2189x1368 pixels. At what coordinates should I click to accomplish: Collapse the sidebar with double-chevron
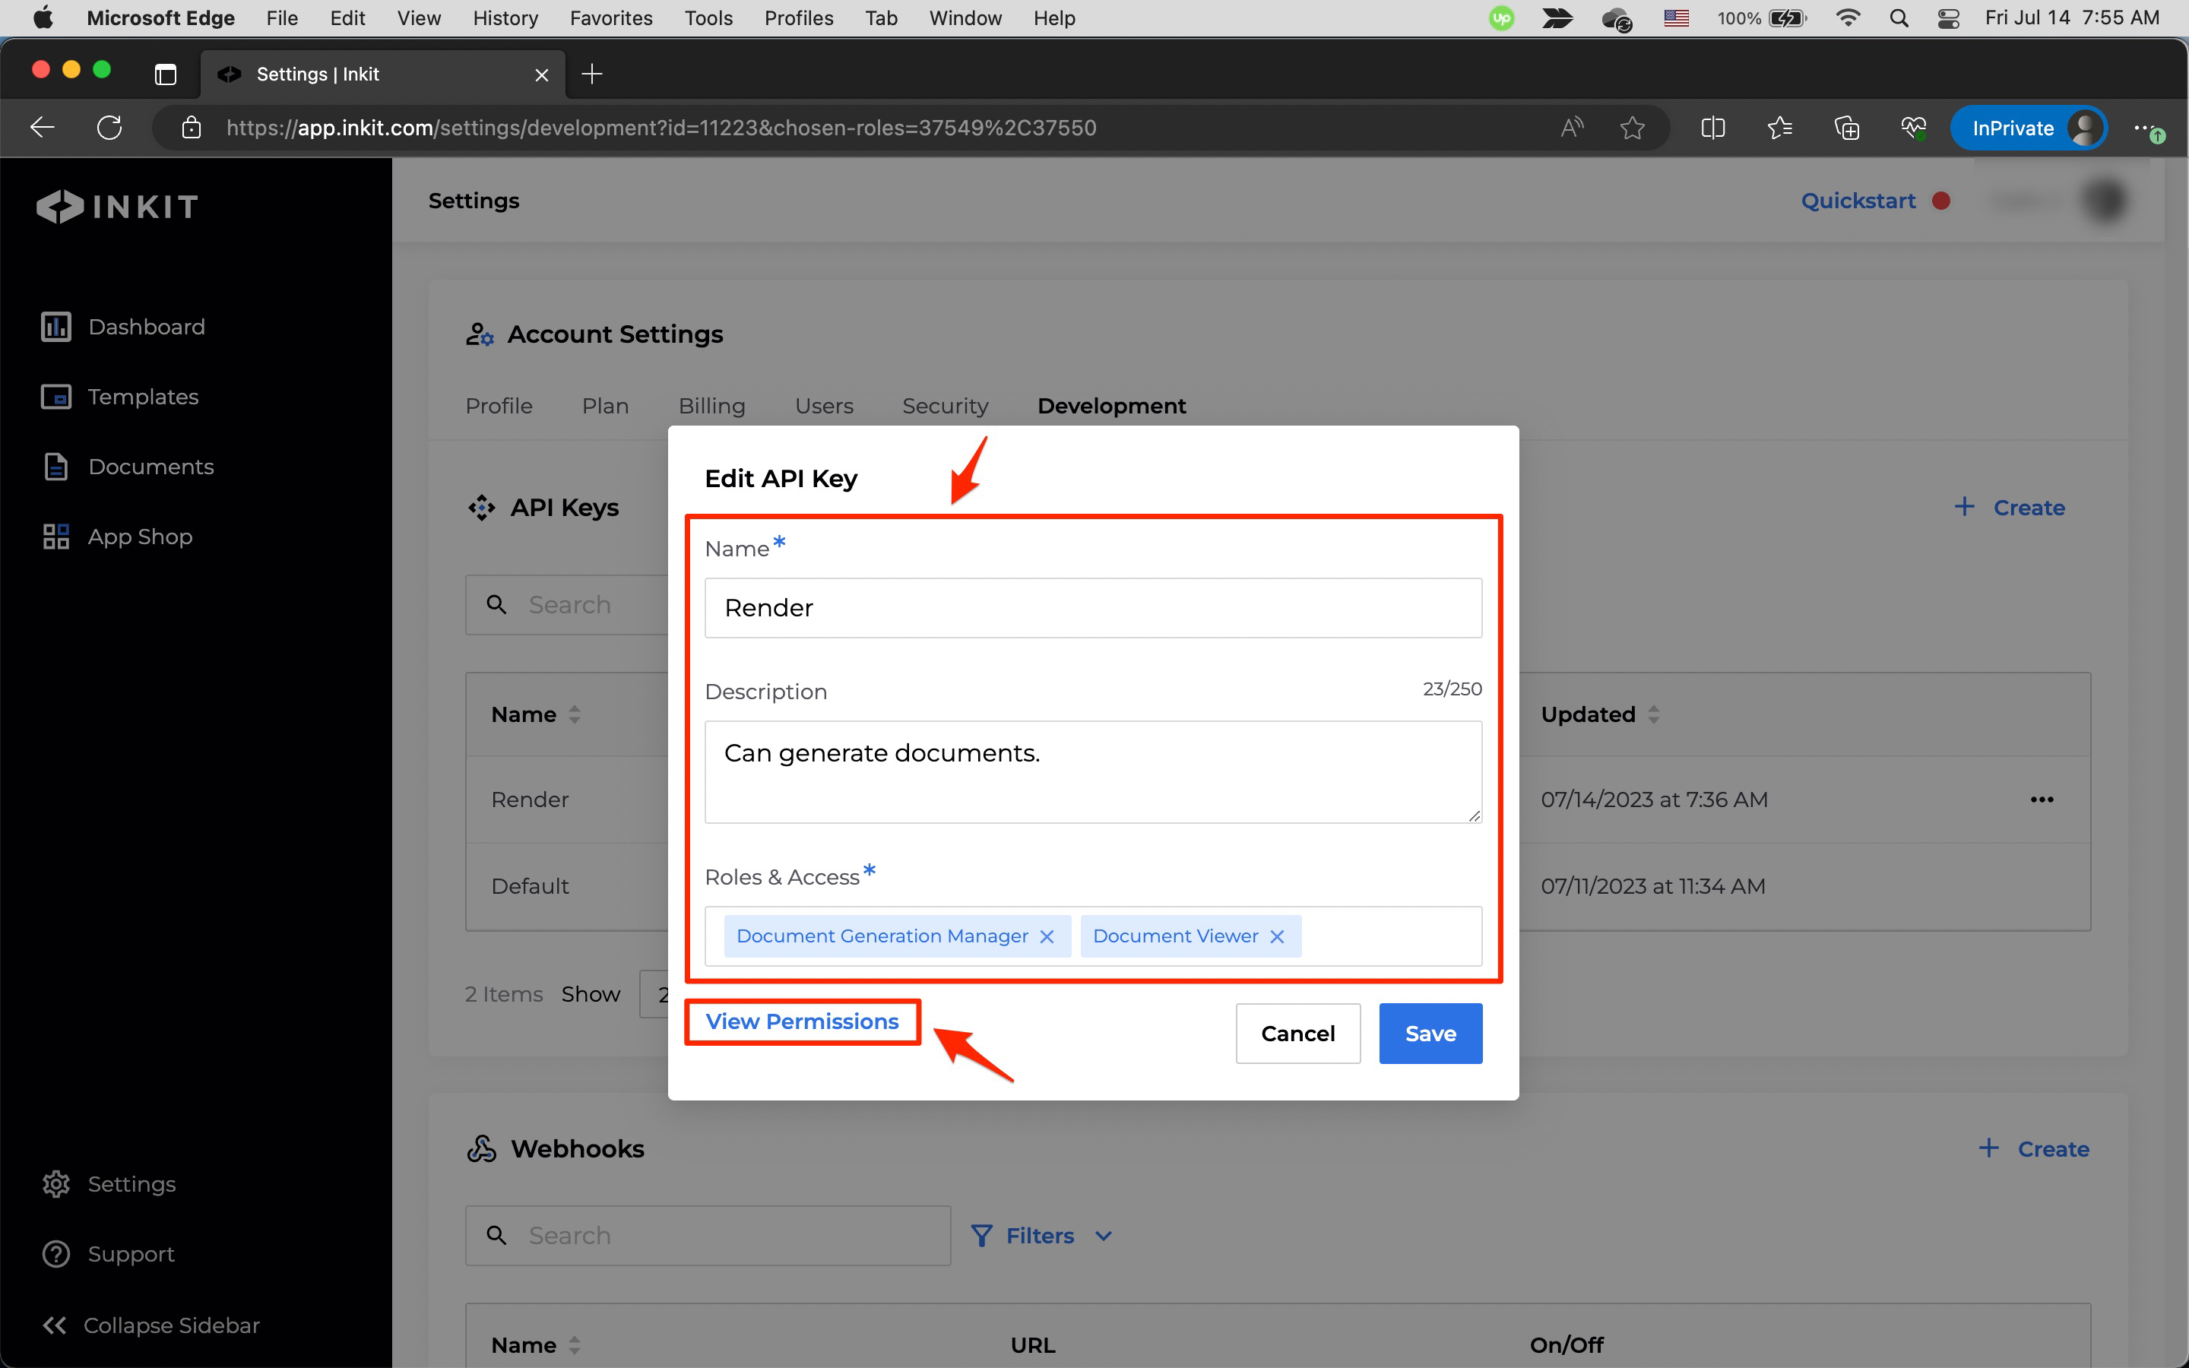coord(54,1325)
